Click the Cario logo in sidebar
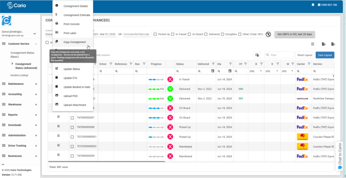This screenshot has height=178, width=346. pos(7,20)
